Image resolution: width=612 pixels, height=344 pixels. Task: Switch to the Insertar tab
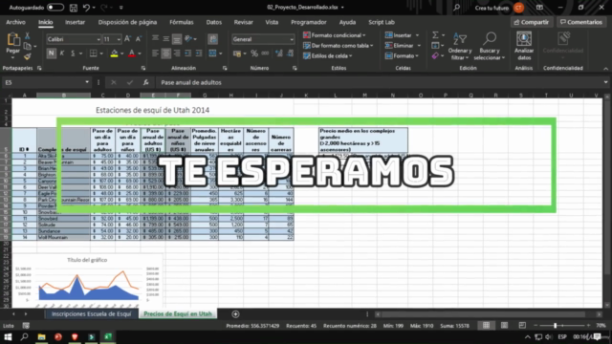[75, 22]
